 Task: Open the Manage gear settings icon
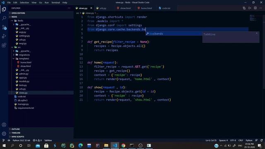[4, 134]
